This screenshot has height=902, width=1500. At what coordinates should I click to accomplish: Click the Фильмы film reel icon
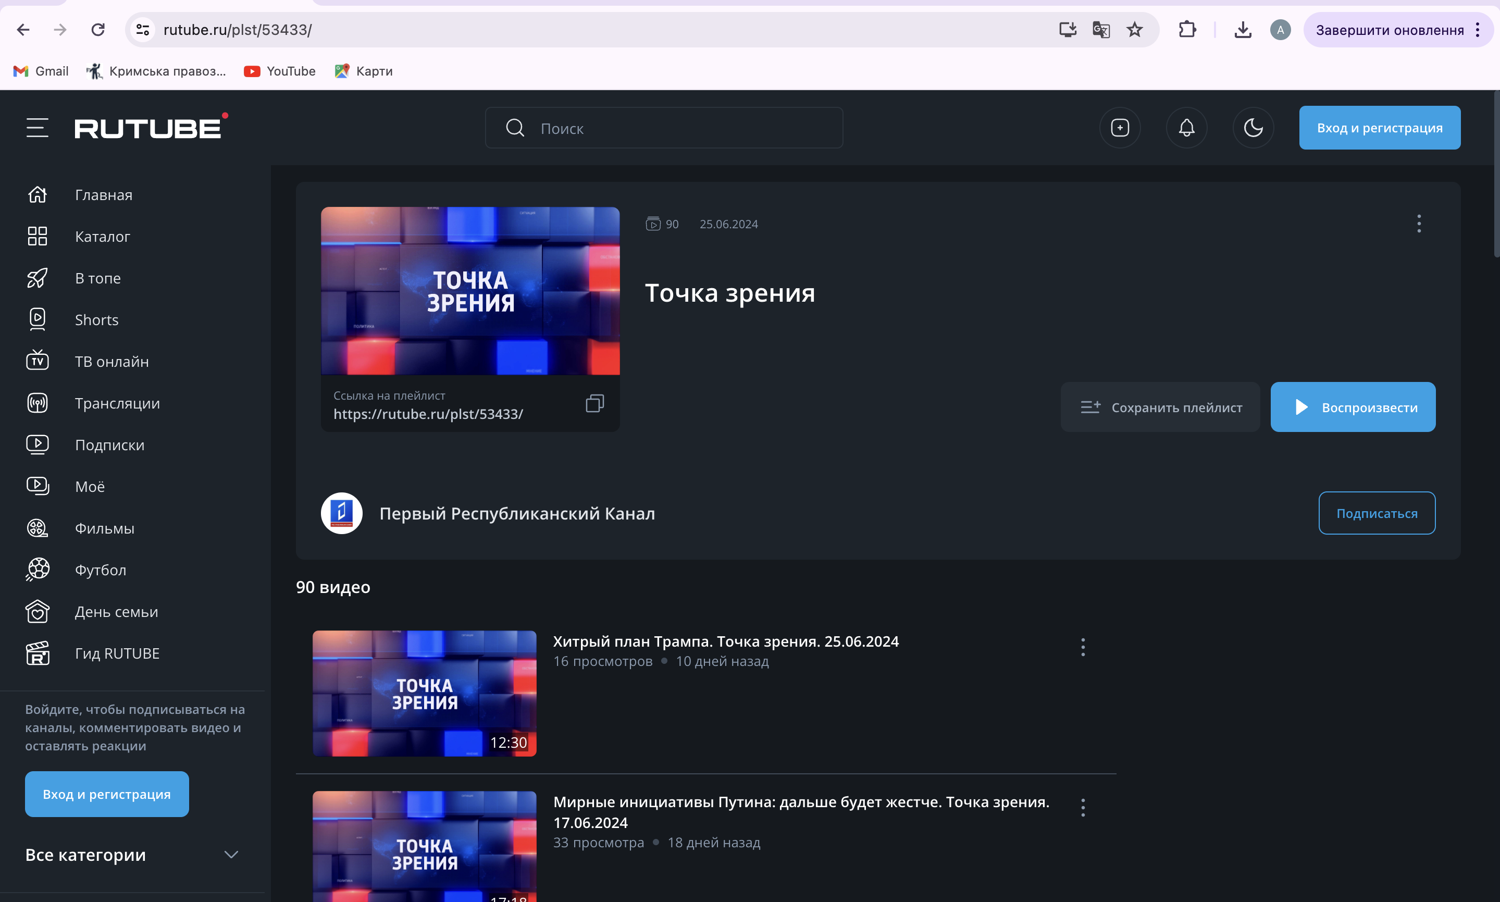pos(37,528)
